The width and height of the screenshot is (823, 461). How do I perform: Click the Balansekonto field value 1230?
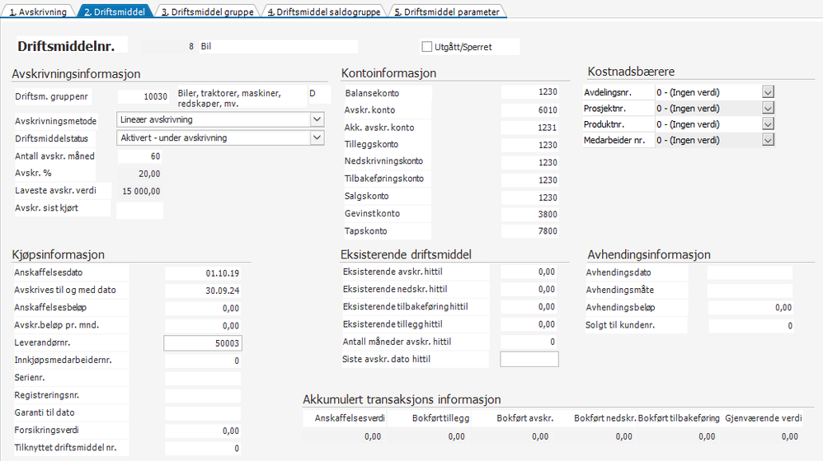pos(529,91)
